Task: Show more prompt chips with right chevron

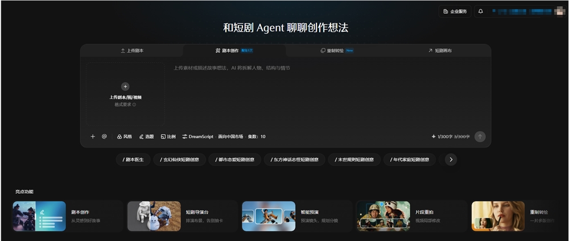Action: pyautogui.click(x=451, y=160)
